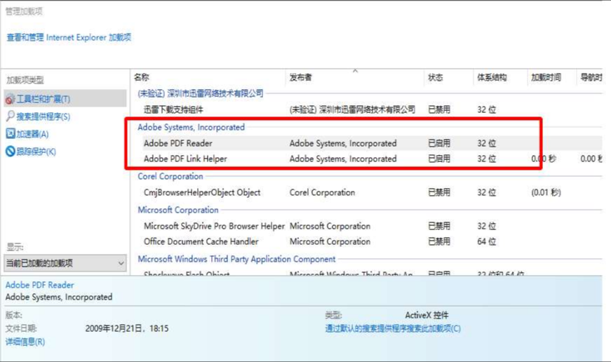Collapse the 深圳市迅雷网络技术有限公司 group header
The image size is (611, 362).
[201, 93]
